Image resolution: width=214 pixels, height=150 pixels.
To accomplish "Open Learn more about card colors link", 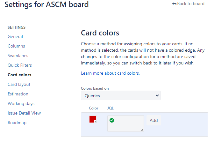I will pyautogui.click(x=110, y=73).
